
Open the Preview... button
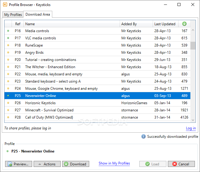click(19, 164)
